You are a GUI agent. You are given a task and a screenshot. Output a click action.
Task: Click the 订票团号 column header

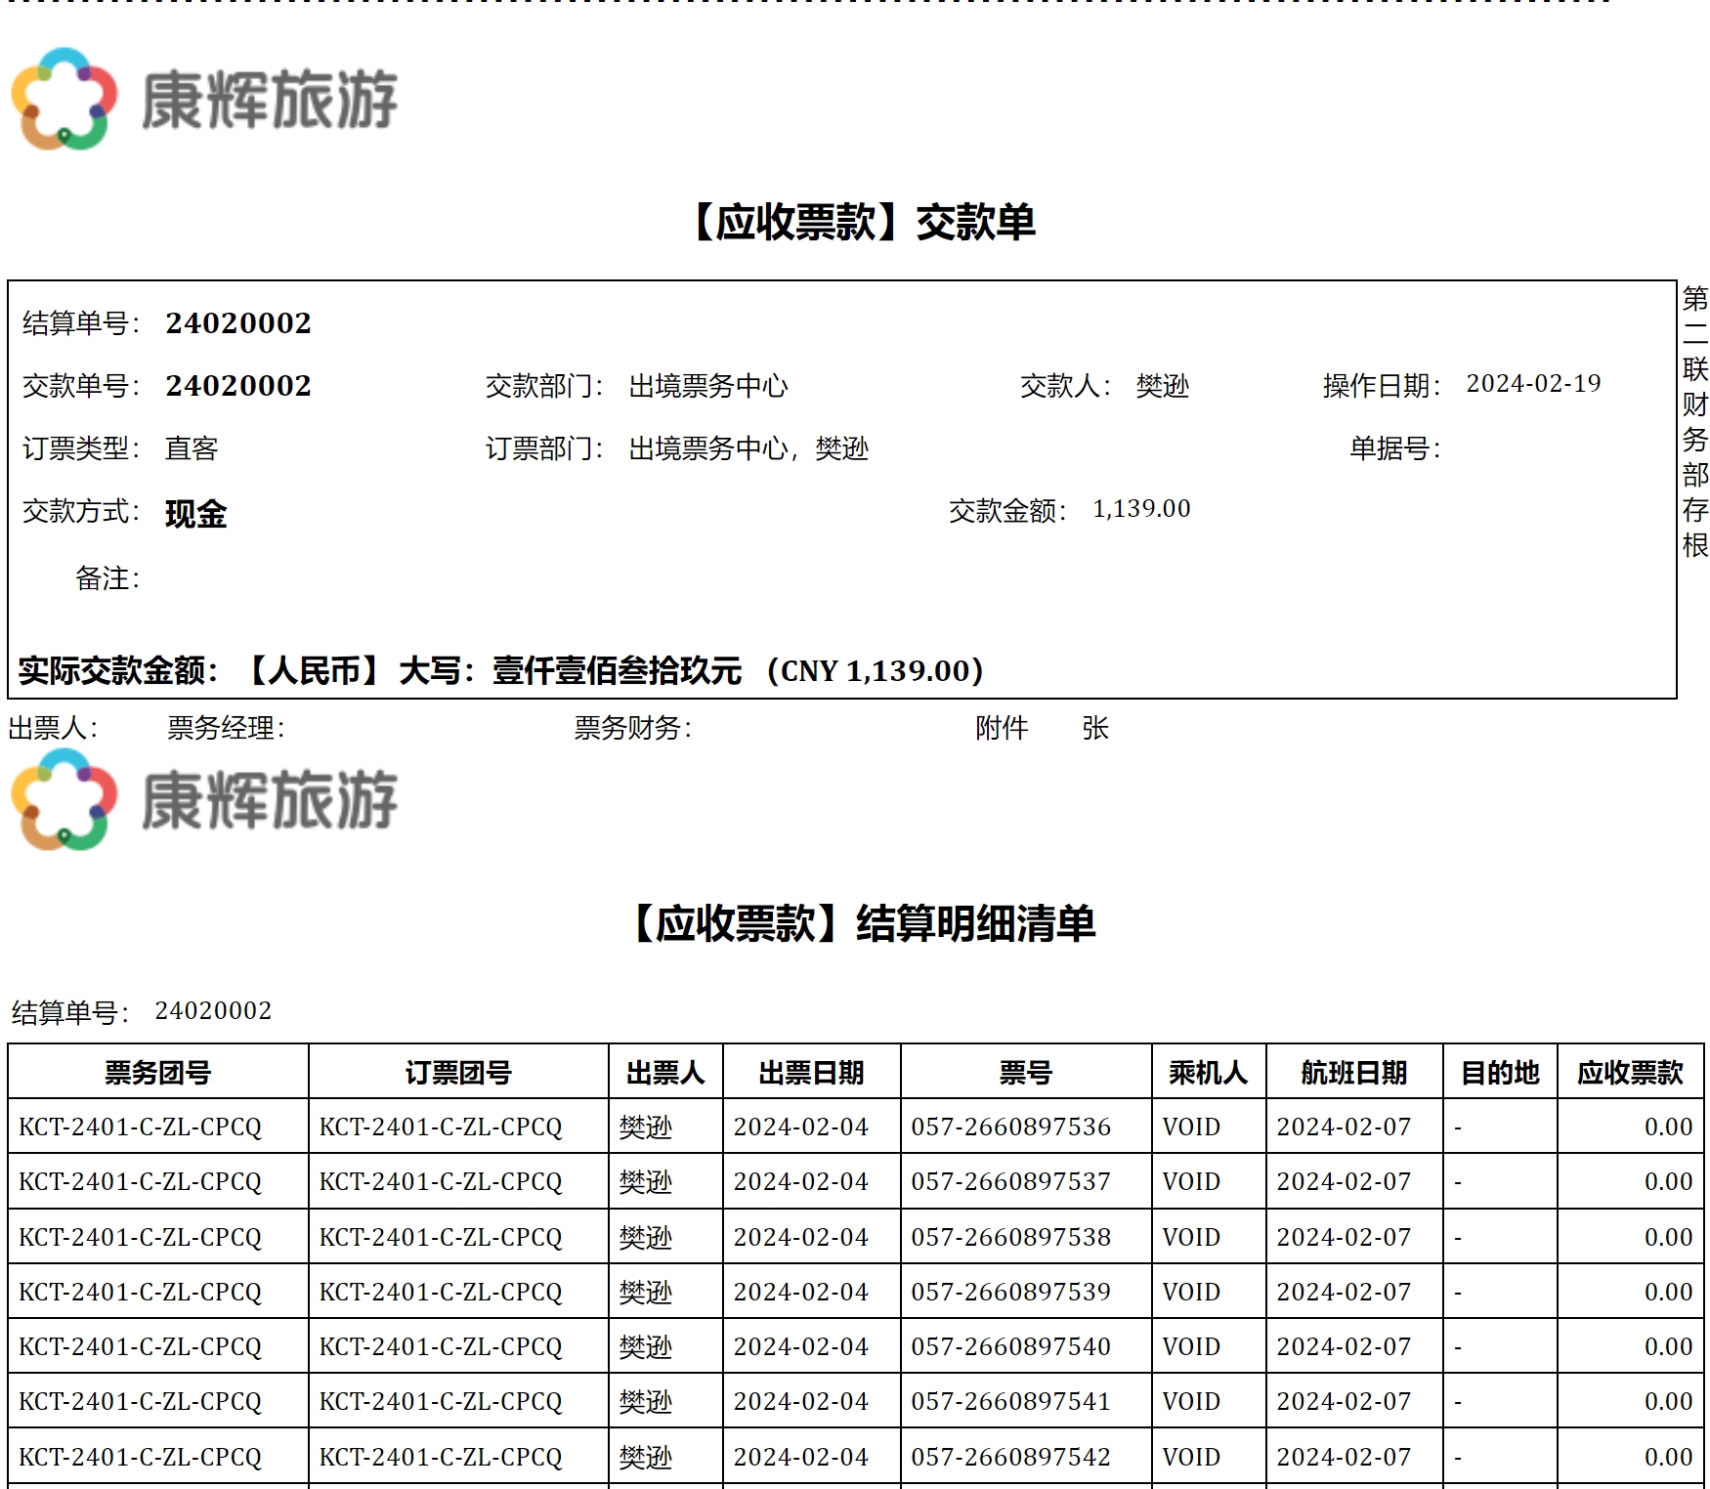(x=458, y=1073)
